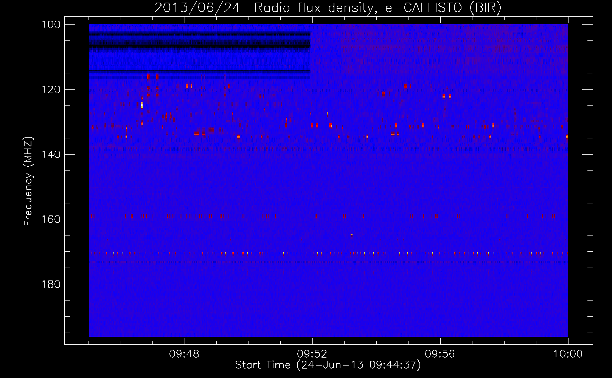
Task: Click the bright yellow burst near 125 MHz
Action: tap(142, 105)
